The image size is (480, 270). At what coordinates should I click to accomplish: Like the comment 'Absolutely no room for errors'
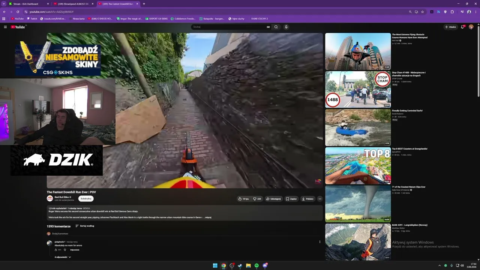[x=56, y=250]
